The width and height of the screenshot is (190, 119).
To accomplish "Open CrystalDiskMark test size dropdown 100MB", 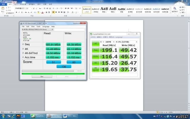I will tap(110, 42).
